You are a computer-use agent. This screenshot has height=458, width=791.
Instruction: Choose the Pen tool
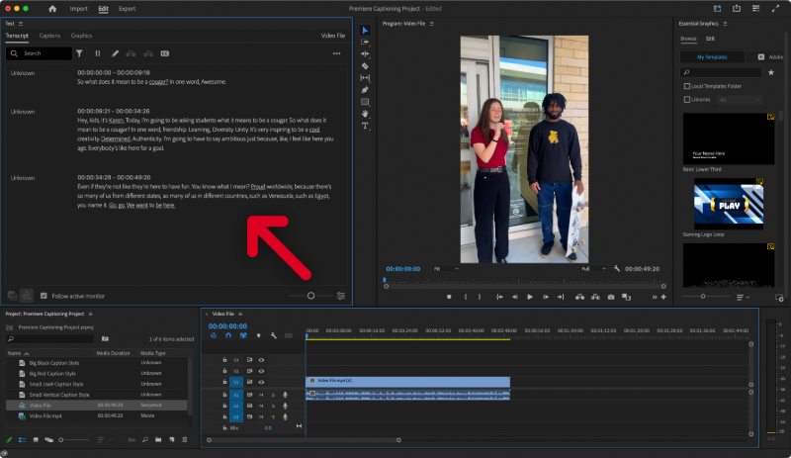click(x=365, y=89)
